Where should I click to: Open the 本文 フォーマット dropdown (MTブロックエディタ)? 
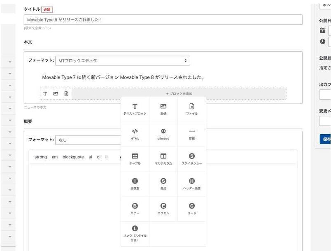tap(123, 61)
